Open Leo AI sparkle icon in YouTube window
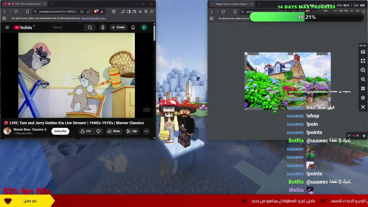The height and width of the screenshot is (207, 368). 140,11
